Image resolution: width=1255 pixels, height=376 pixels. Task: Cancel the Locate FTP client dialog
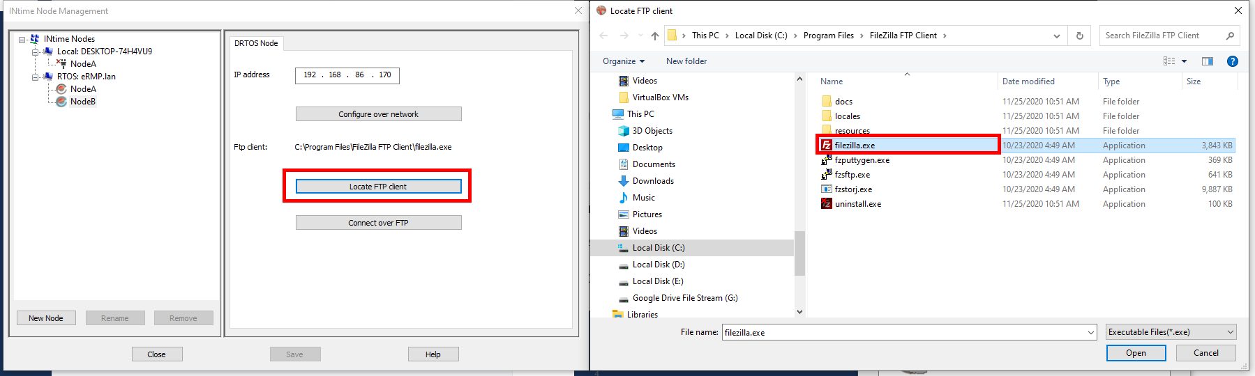pos(1205,353)
